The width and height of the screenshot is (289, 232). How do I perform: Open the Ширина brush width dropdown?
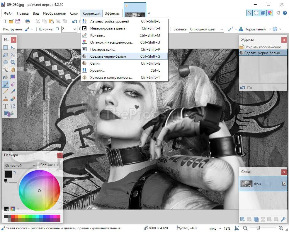(74, 29)
